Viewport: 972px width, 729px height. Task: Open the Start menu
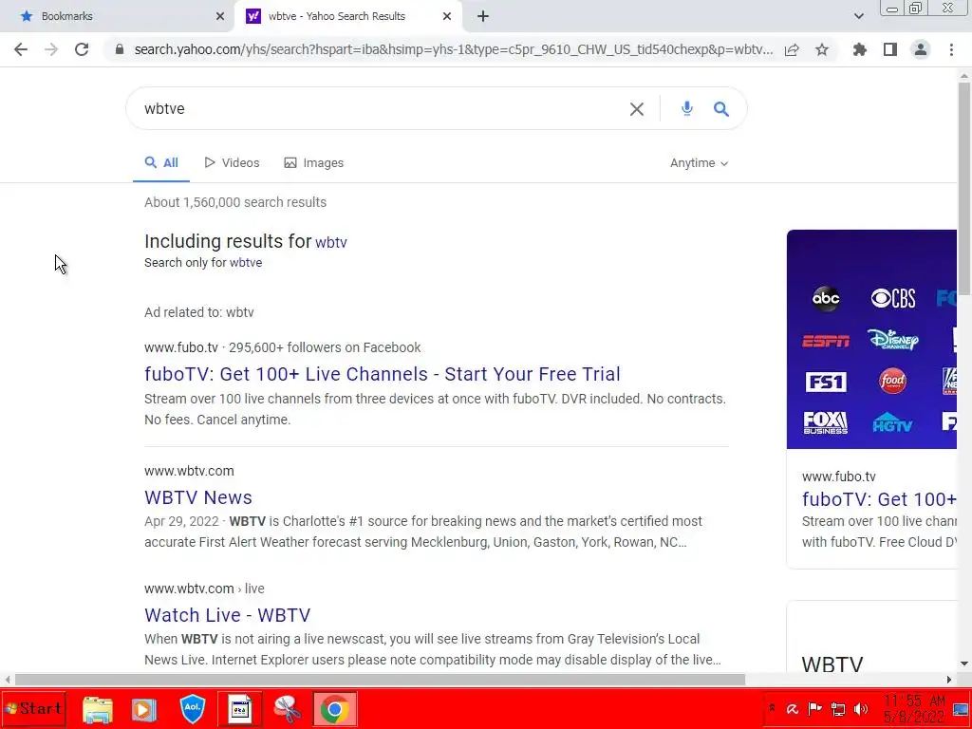33,708
